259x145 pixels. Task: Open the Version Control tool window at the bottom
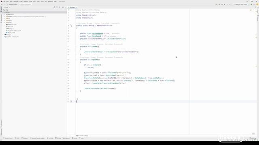click(x=8, y=138)
